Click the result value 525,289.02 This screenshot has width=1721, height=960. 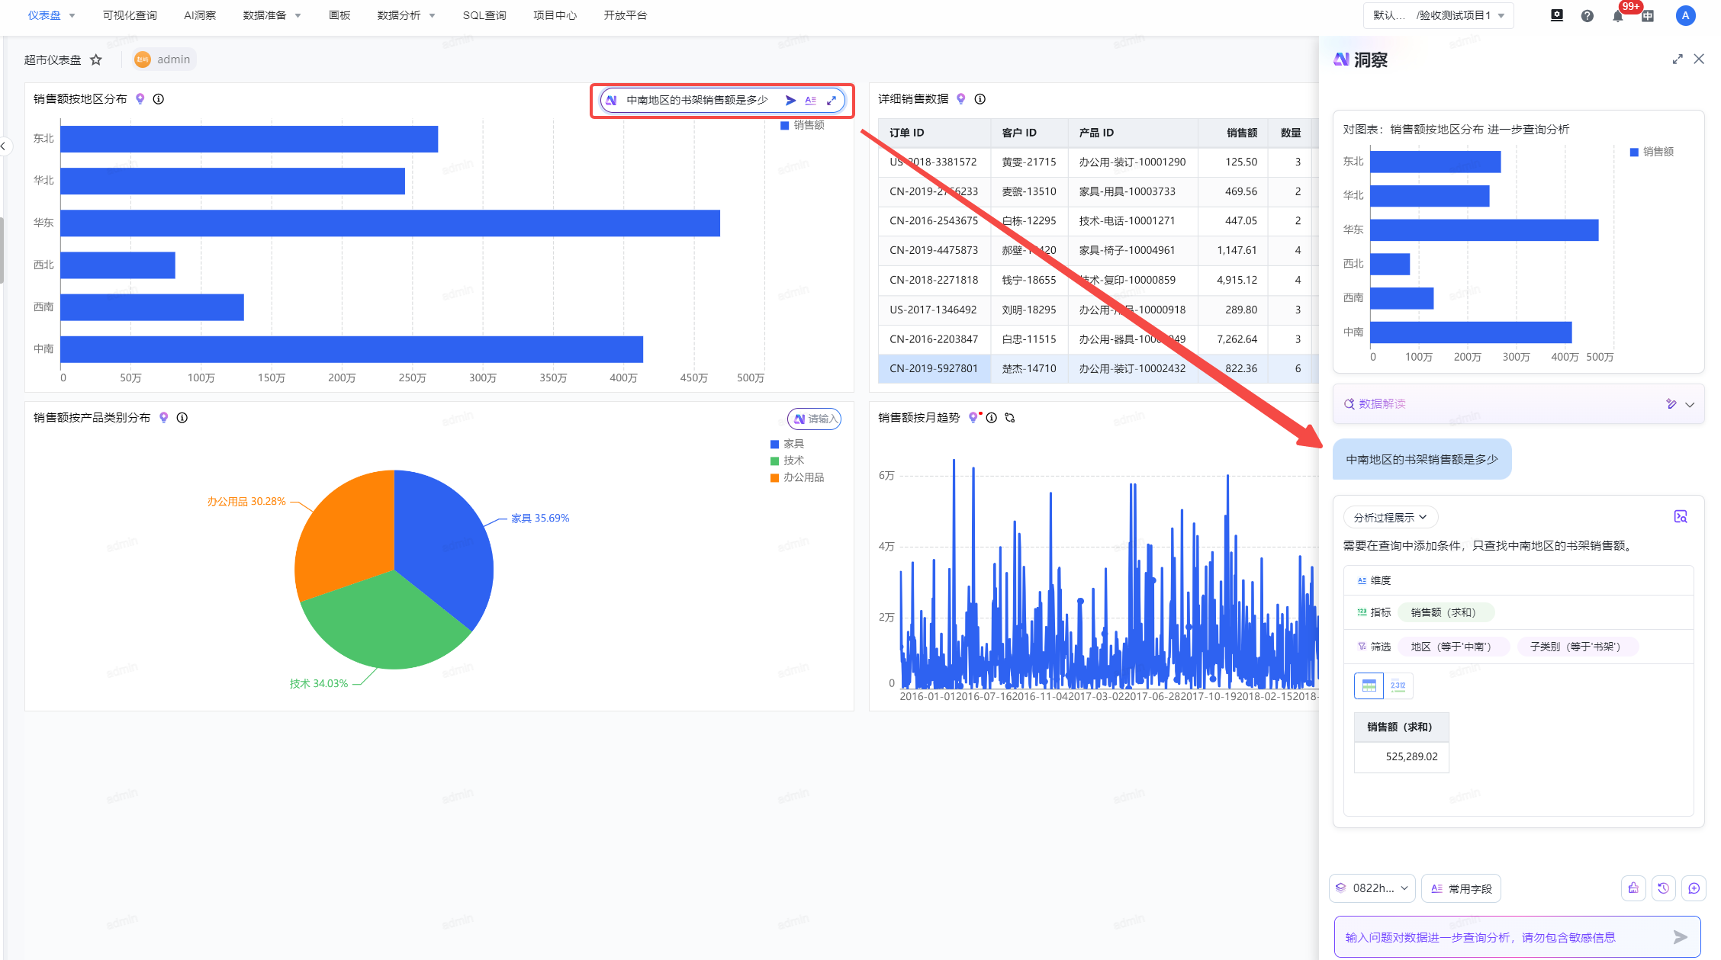click(x=1411, y=756)
